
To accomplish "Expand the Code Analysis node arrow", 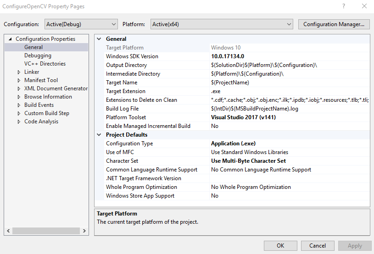I will (19, 121).
